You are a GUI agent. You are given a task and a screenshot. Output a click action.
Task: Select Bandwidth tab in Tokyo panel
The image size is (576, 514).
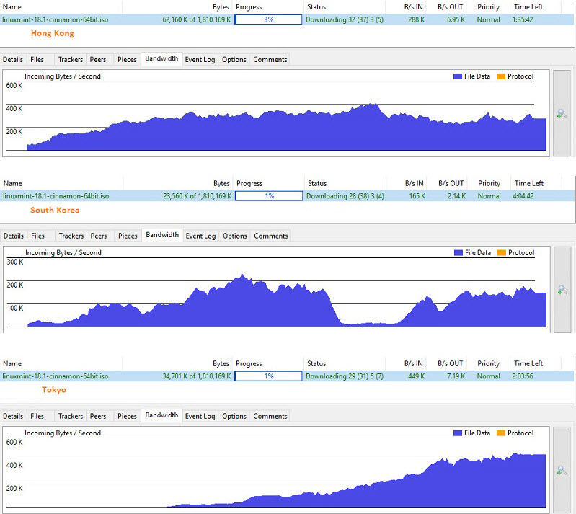(161, 415)
